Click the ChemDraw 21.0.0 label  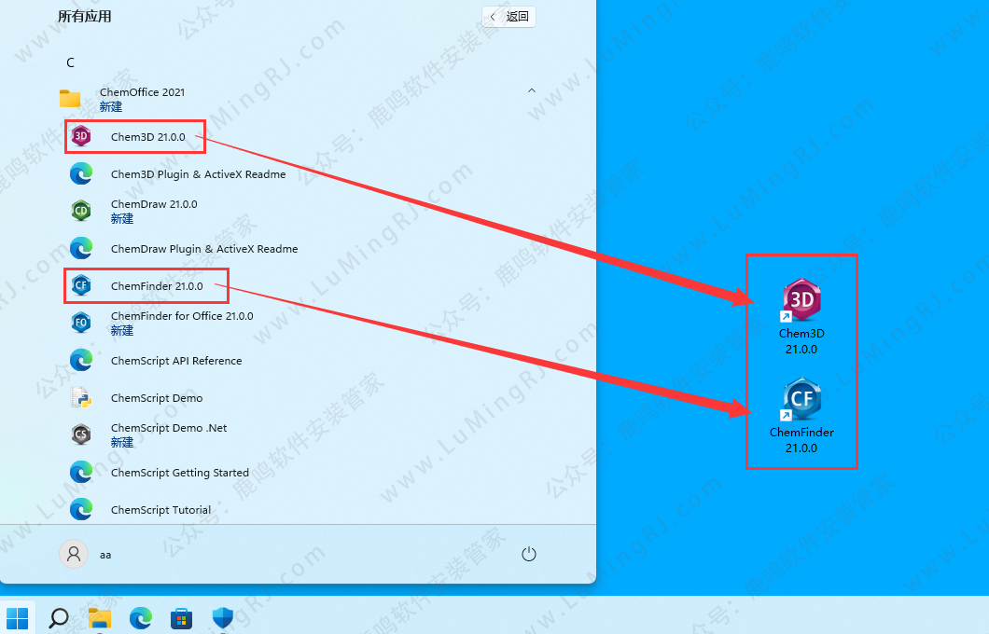pos(154,204)
